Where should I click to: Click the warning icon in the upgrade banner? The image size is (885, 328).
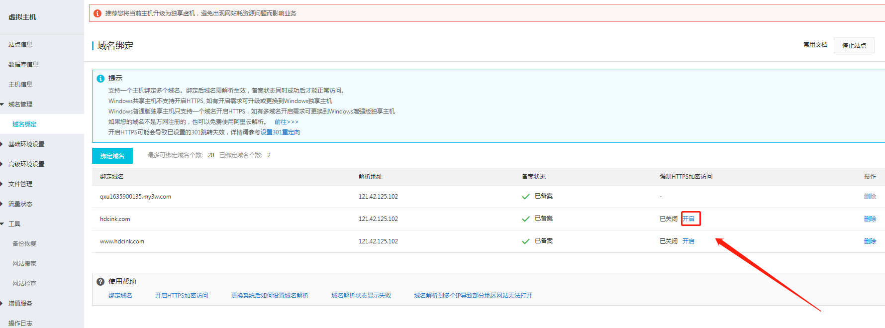98,13
